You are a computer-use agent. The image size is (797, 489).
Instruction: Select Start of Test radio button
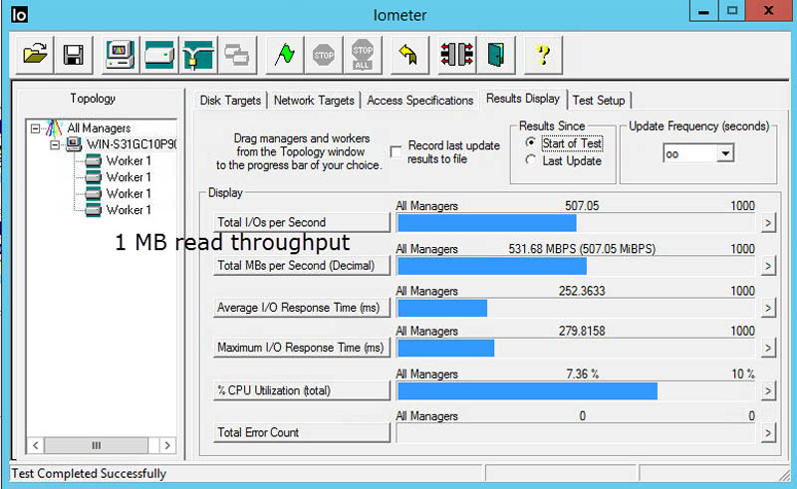[531, 142]
